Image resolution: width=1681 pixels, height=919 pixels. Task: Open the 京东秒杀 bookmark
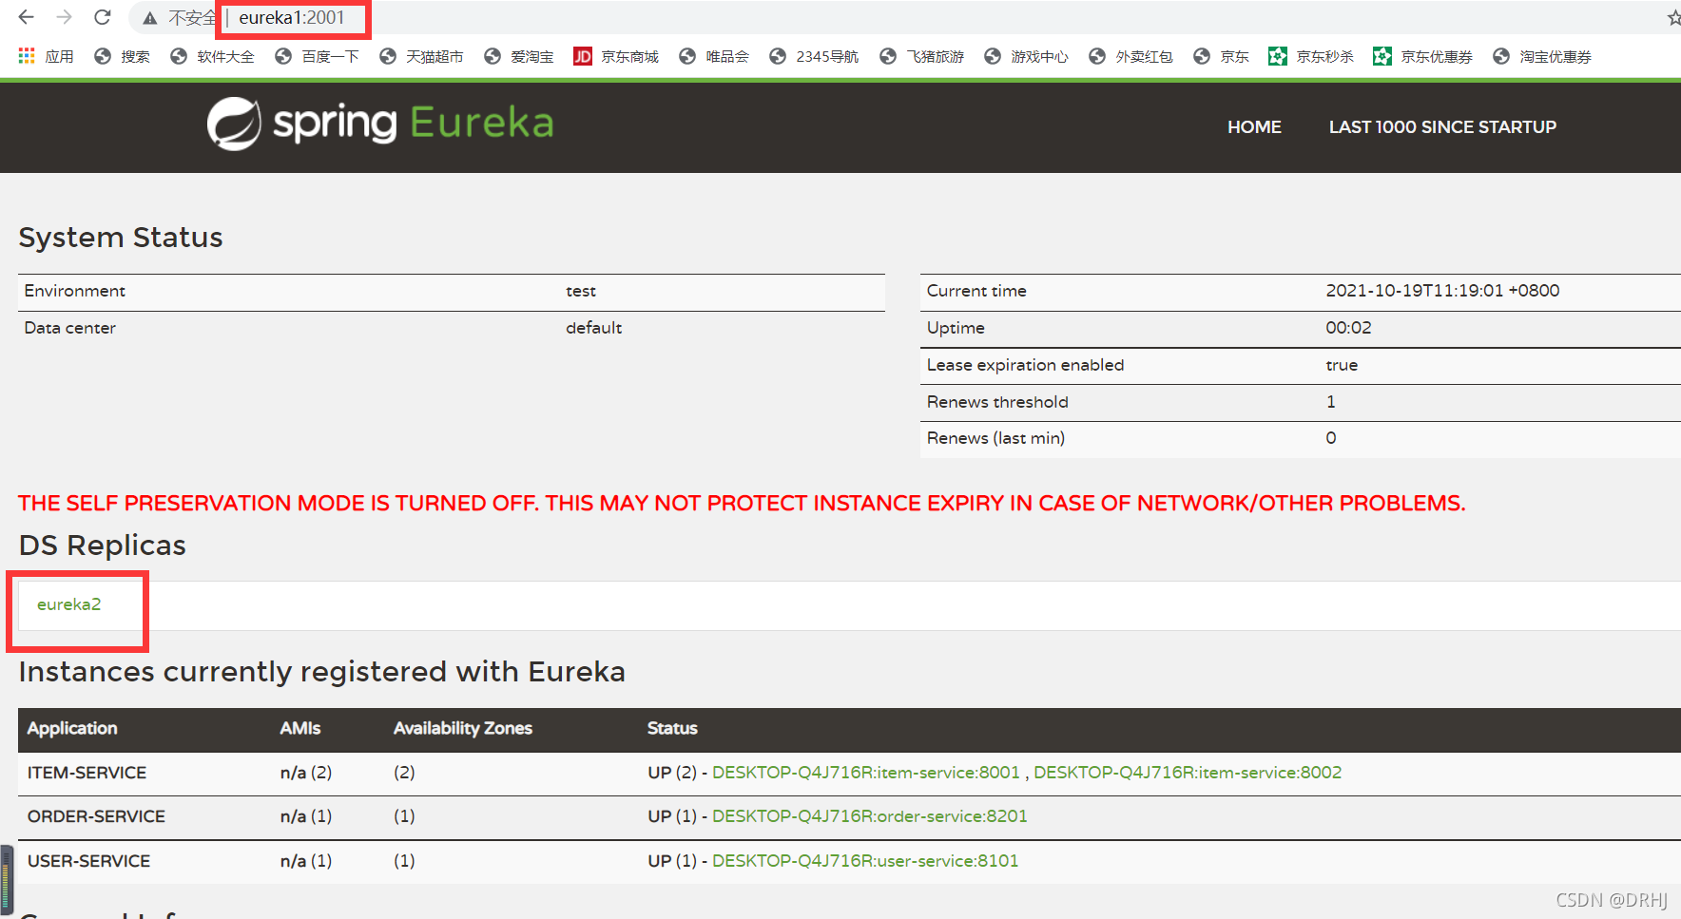(x=1311, y=56)
